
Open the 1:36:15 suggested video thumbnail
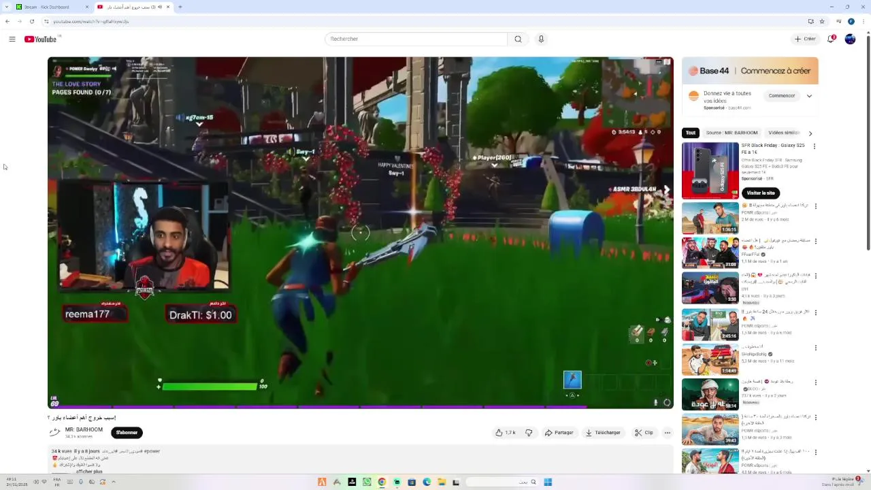click(710, 218)
